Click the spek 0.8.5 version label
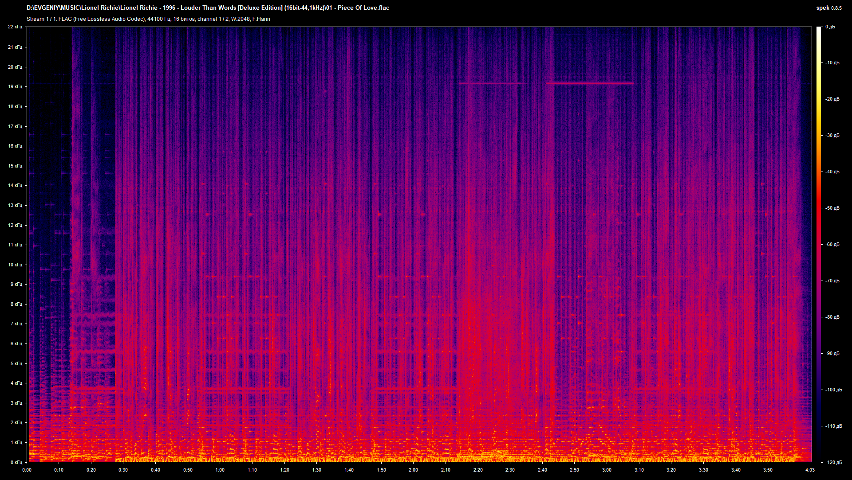852x480 pixels. pyautogui.click(x=829, y=8)
